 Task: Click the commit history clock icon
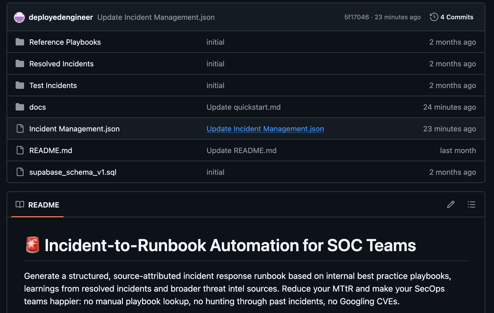[x=434, y=17]
